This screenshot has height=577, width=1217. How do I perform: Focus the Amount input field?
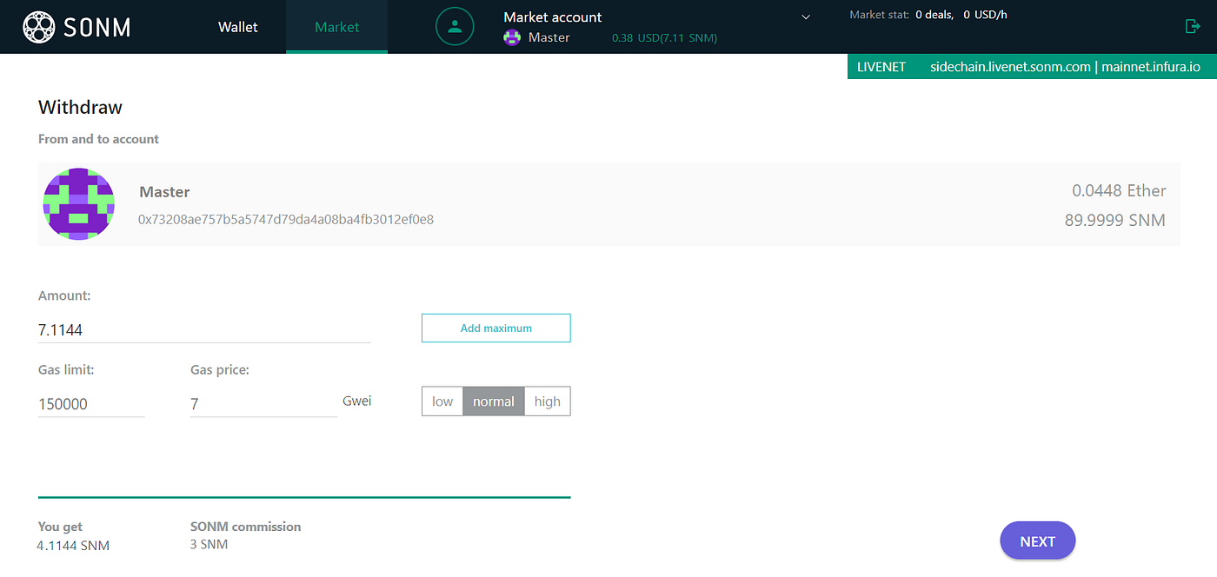(x=204, y=329)
